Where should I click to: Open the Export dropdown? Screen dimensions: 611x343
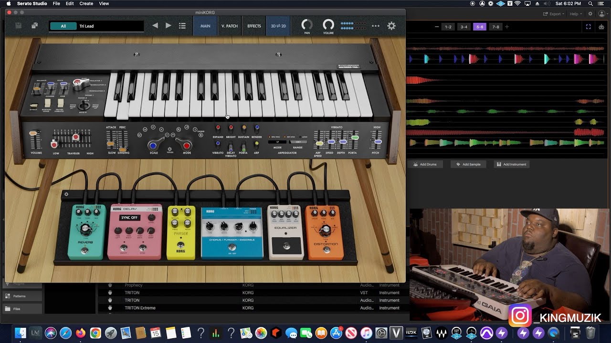(553, 14)
